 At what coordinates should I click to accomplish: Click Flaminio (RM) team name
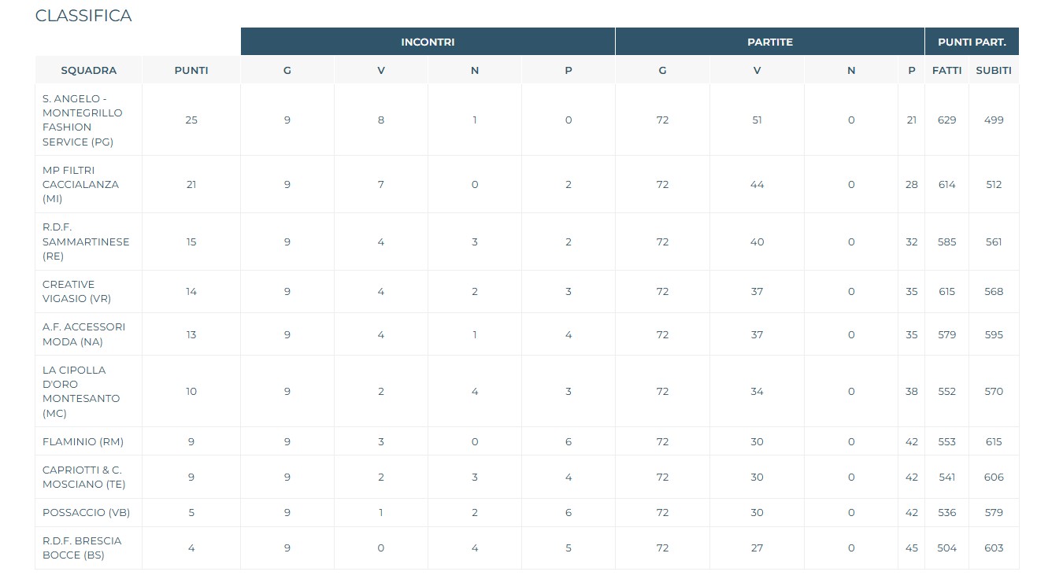coord(83,441)
